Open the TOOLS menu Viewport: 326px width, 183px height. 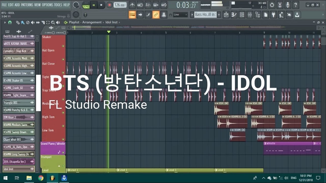pyautogui.click(x=58, y=5)
